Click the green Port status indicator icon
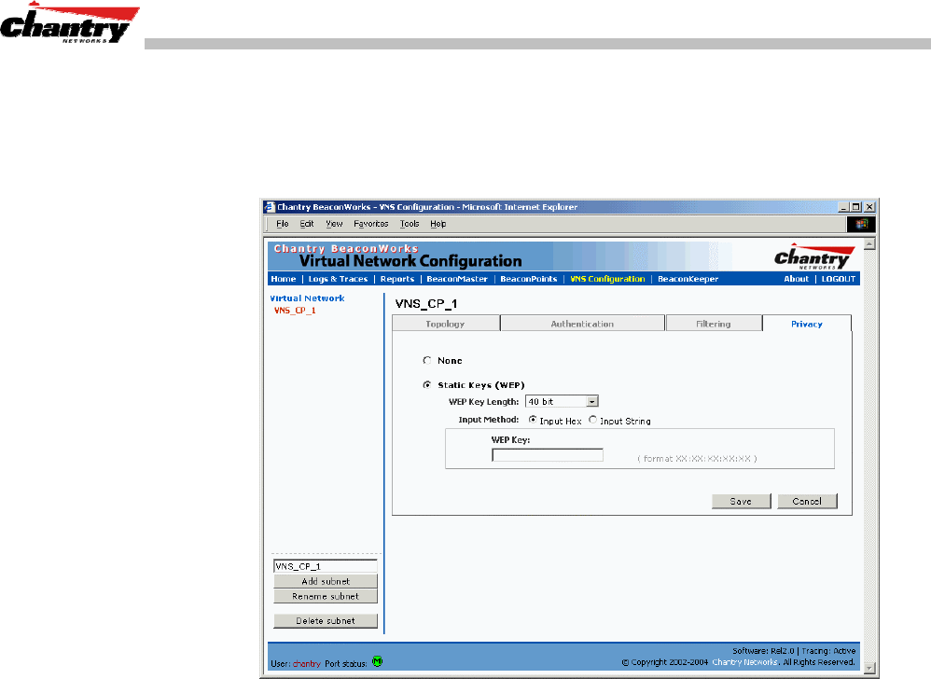This screenshot has width=931, height=679. (x=377, y=661)
